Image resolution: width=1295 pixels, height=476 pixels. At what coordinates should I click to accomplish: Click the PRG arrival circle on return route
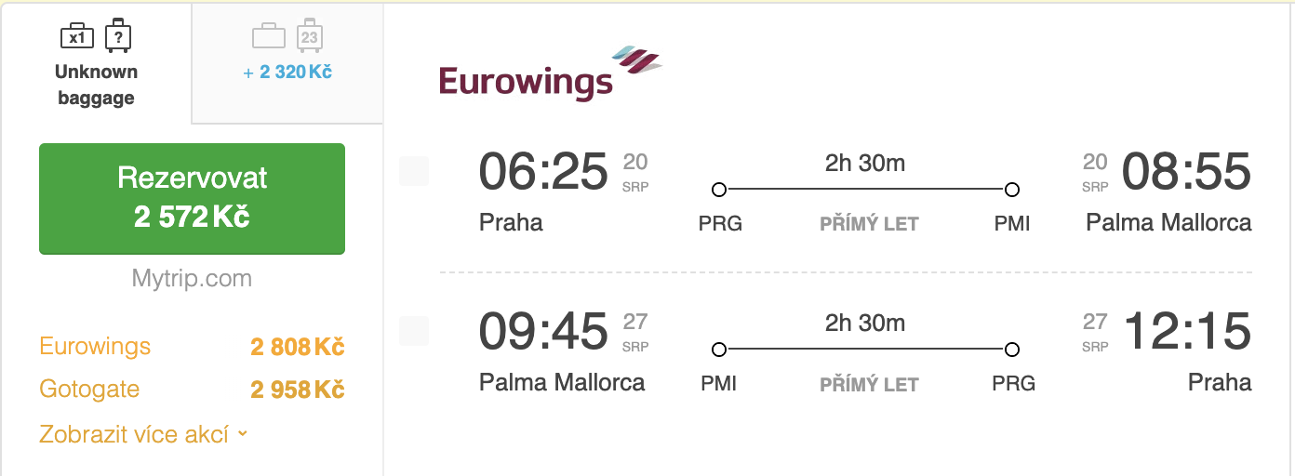click(x=1012, y=350)
